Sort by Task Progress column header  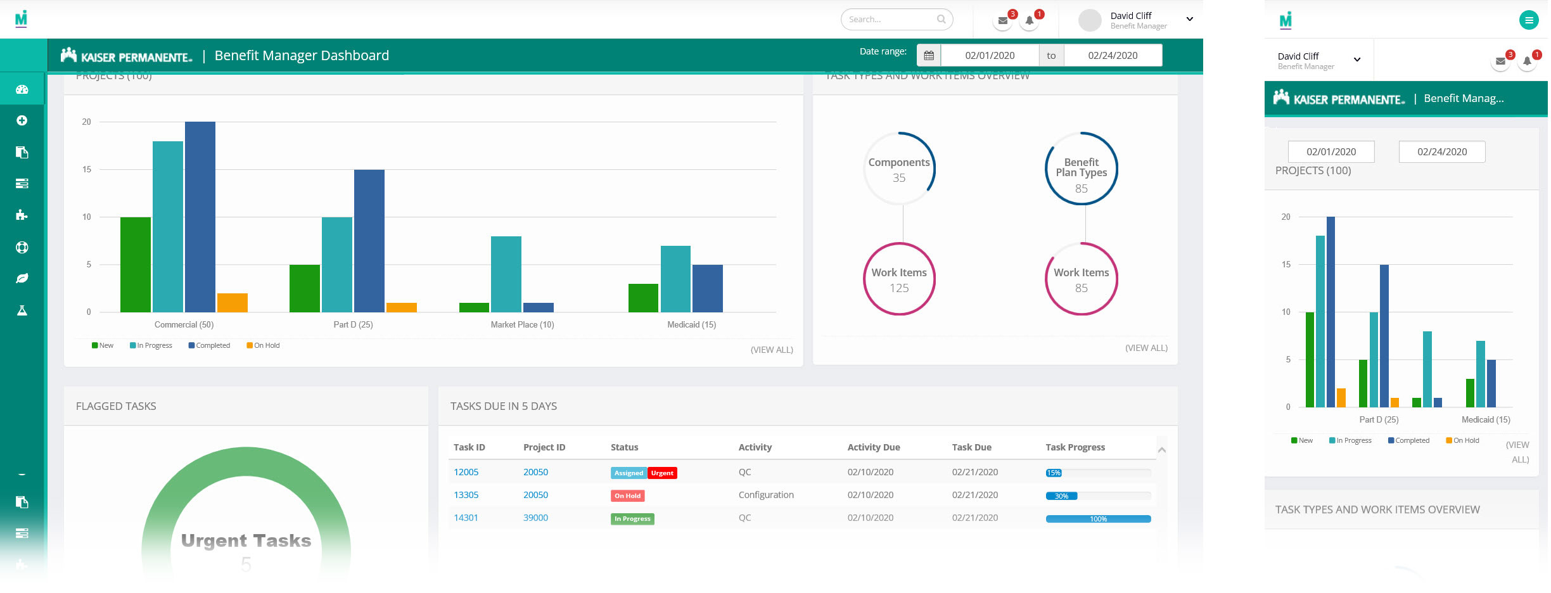click(x=1075, y=447)
